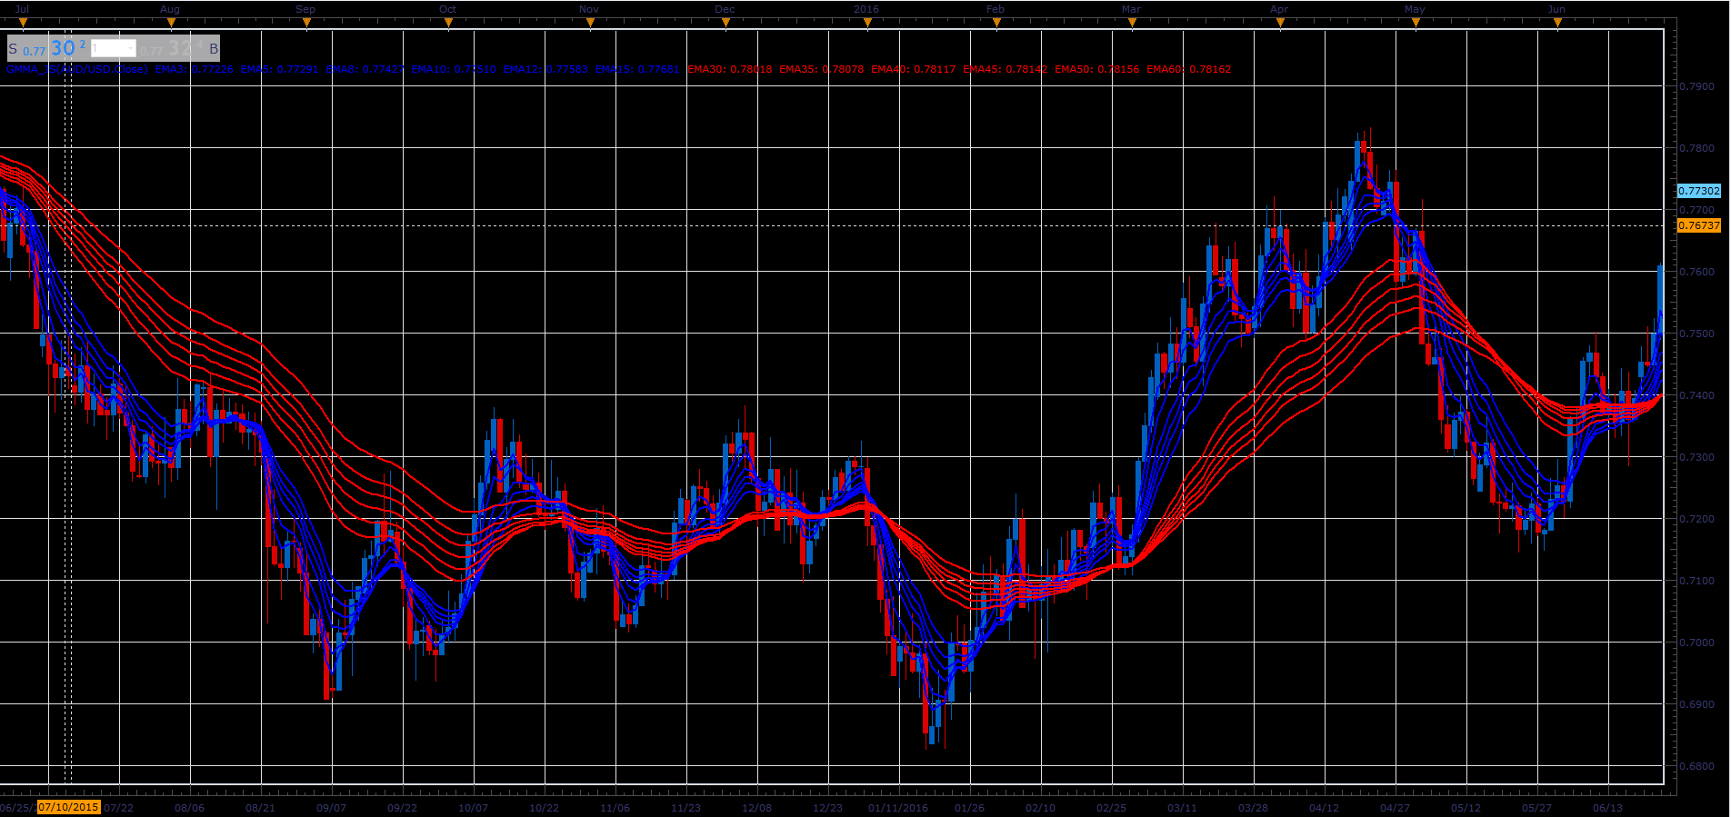Click the 09/22 date axis label
This screenshot has height=817, width=1731.
pyautogui.click(x=402, y=808)
